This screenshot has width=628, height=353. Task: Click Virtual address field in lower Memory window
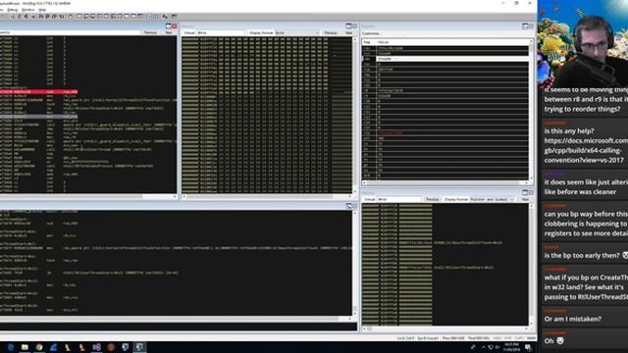click(399, 199)
